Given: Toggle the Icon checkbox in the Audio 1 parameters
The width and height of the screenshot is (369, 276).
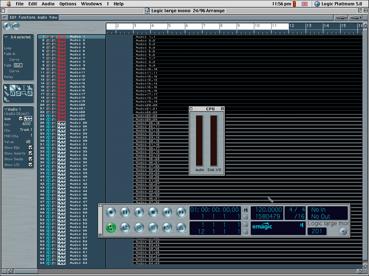Looking at the screenshot, I should point(21,119).
